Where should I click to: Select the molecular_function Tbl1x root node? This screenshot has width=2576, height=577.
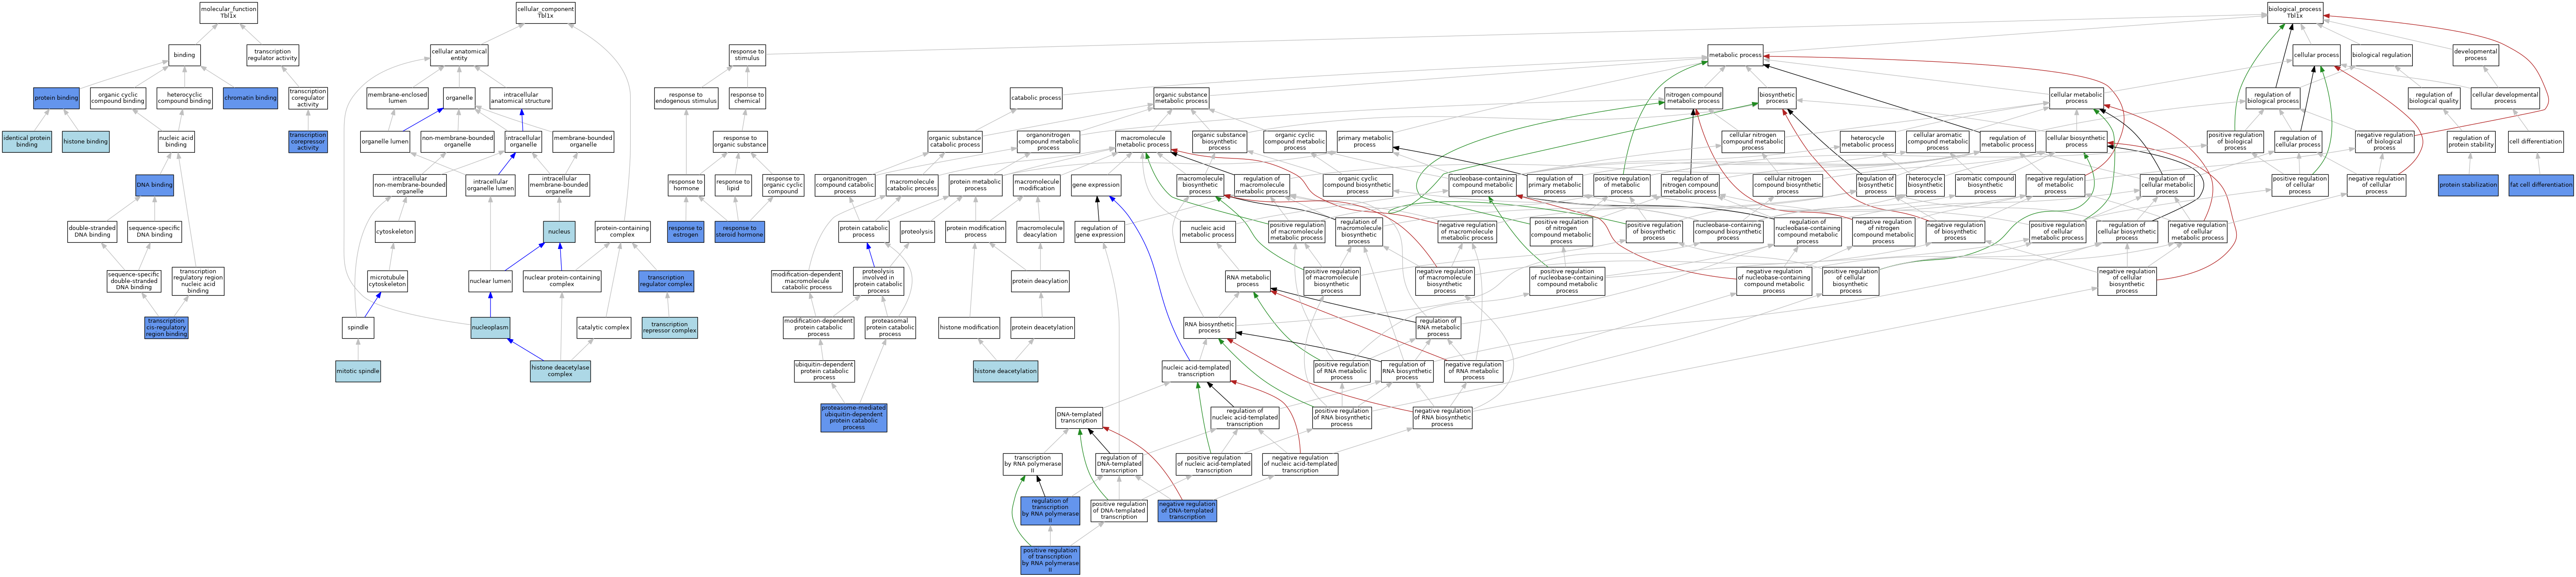(x=228, y=12)
